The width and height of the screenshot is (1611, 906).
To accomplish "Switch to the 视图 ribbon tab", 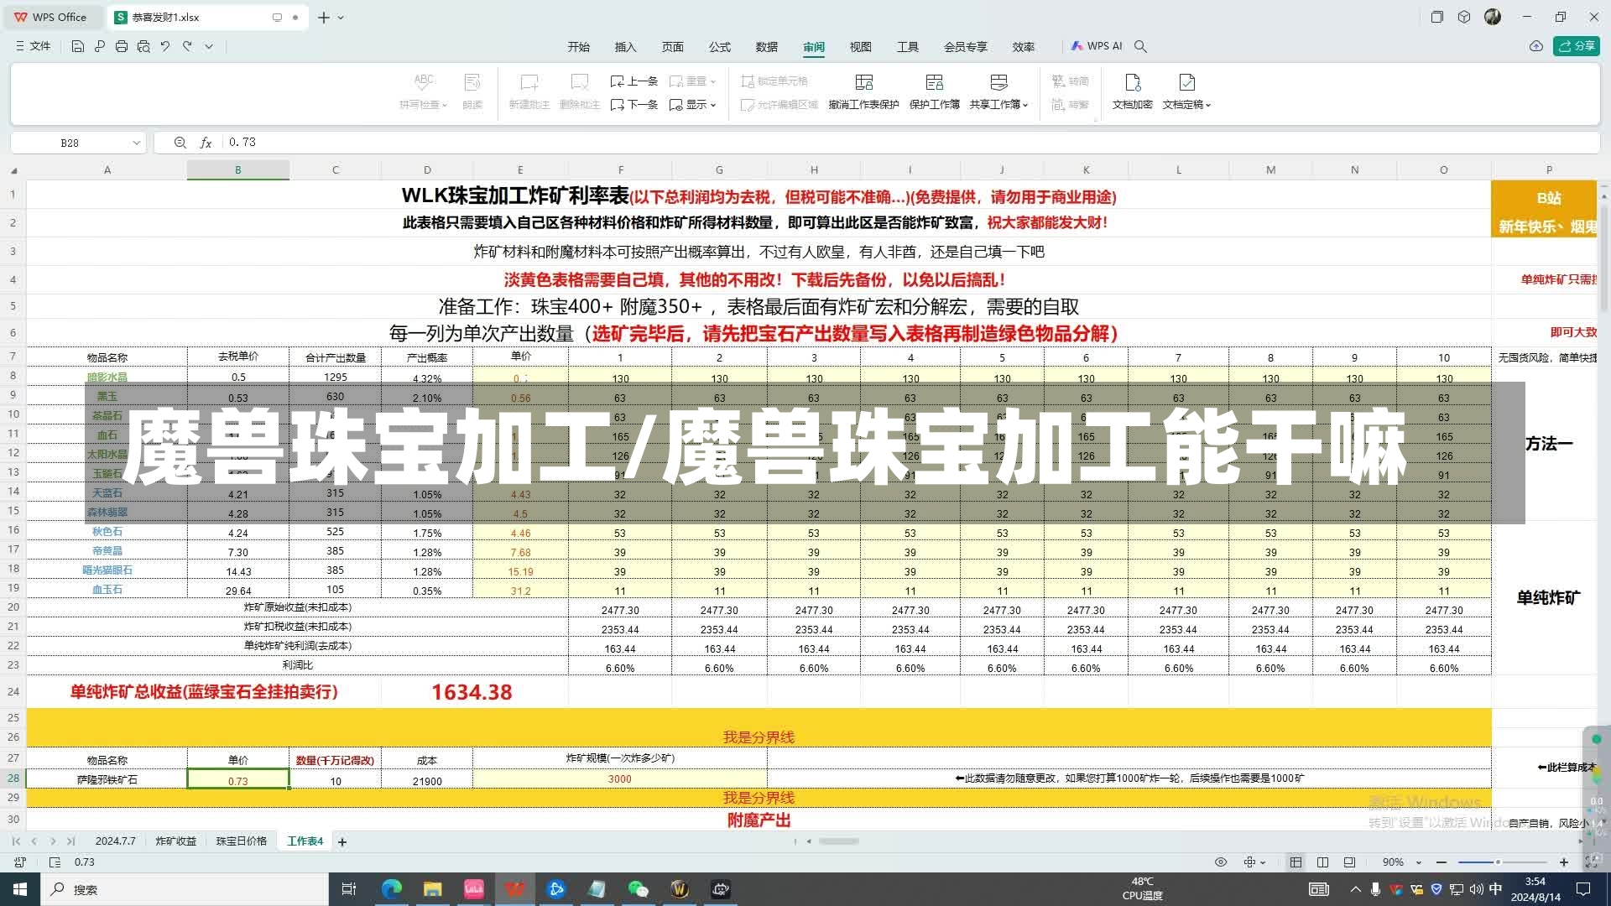I will click(x=860, y=46).
